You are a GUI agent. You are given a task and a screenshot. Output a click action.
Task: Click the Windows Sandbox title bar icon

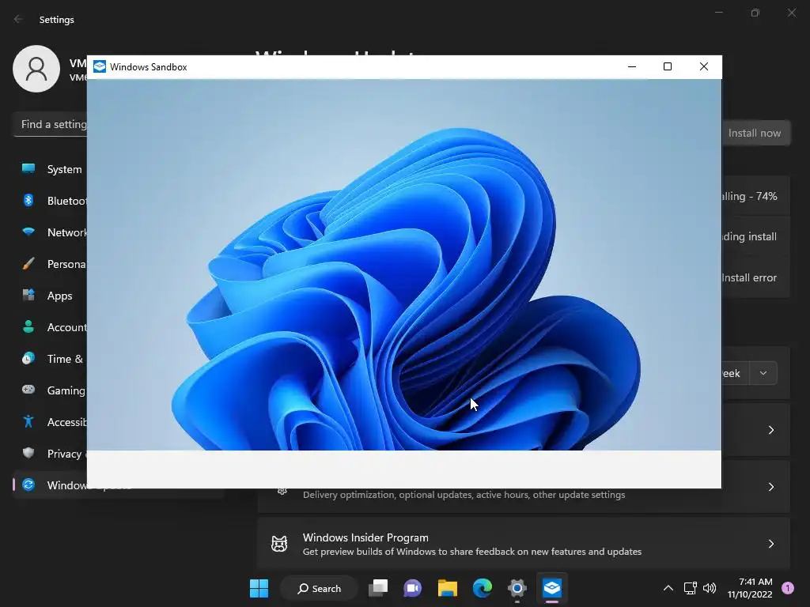pyautogui.click(x=100, y=66)
